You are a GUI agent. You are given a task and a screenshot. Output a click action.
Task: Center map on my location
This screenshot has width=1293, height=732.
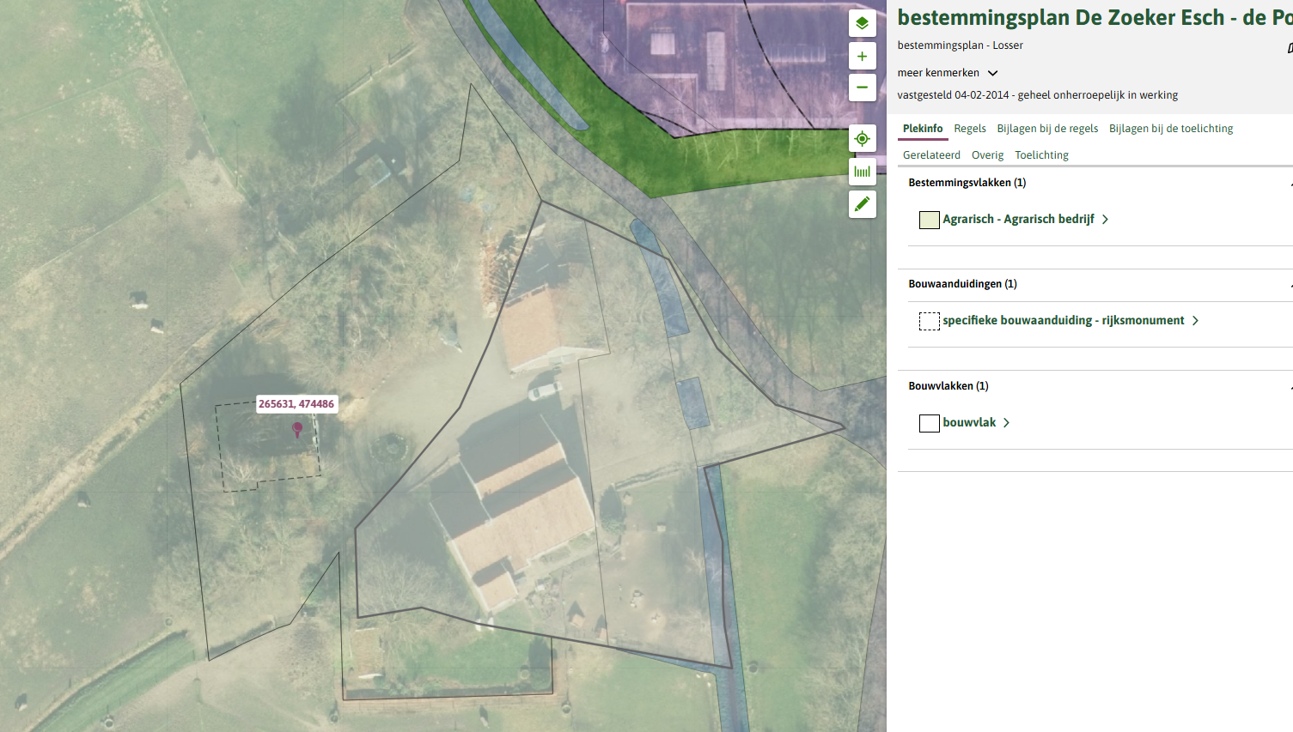[862, 138]
